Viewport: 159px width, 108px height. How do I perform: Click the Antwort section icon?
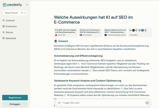[x=56, y=41]
